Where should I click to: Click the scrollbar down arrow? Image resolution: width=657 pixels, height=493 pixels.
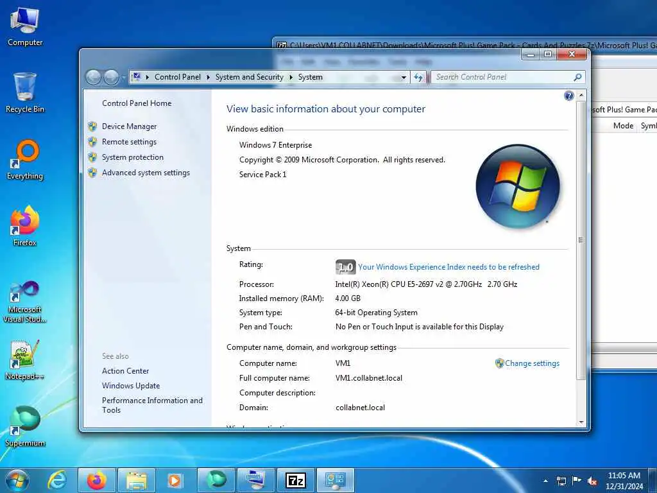point(581,422)
